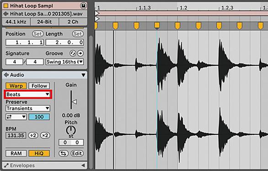
Task: Click the Signature denominator field
Action: point(35,62)
